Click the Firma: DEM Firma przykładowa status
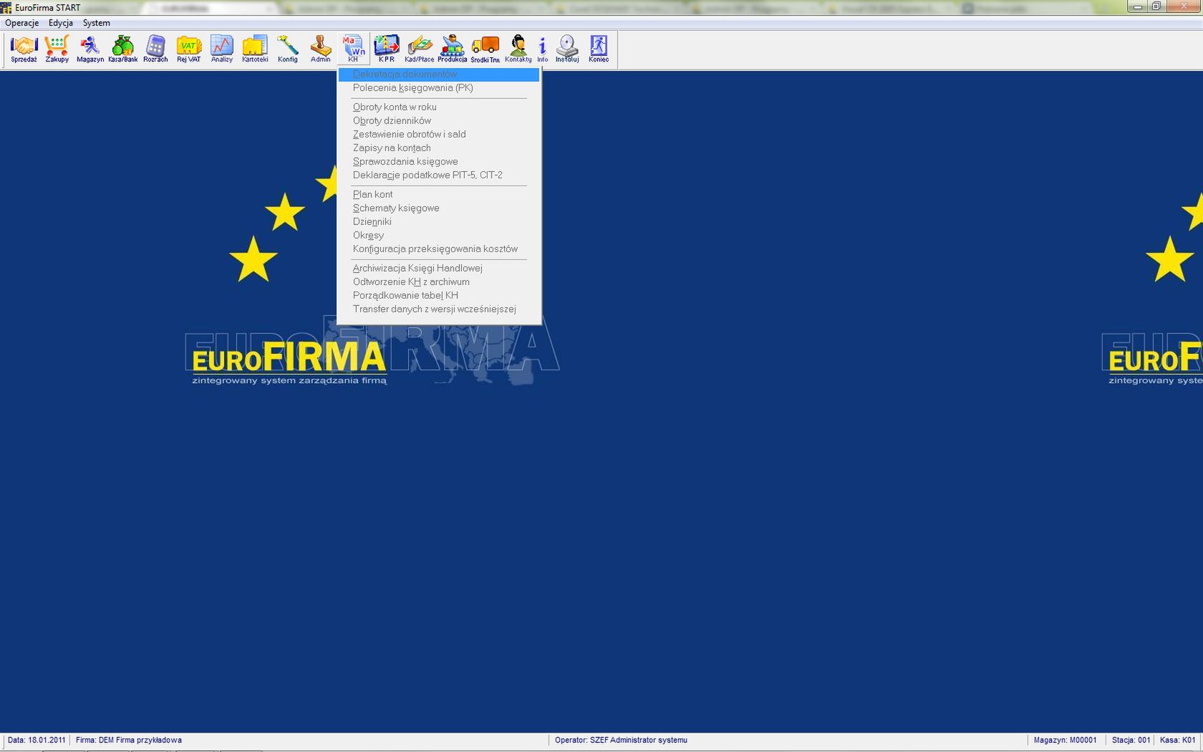The height and width of the screenshot is (752, 1203). 129,741
